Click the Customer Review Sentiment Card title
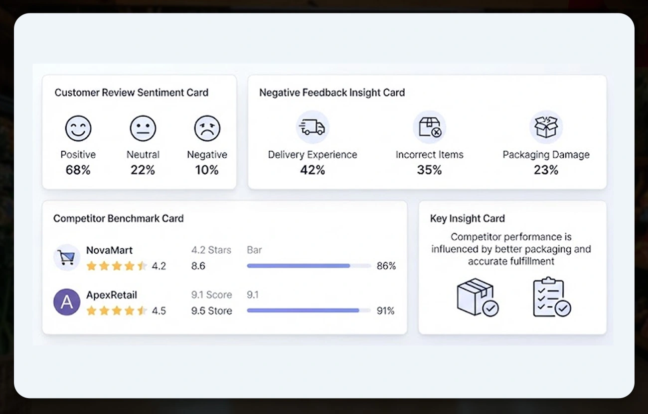648x414 pixels. (x=132, y=93)
